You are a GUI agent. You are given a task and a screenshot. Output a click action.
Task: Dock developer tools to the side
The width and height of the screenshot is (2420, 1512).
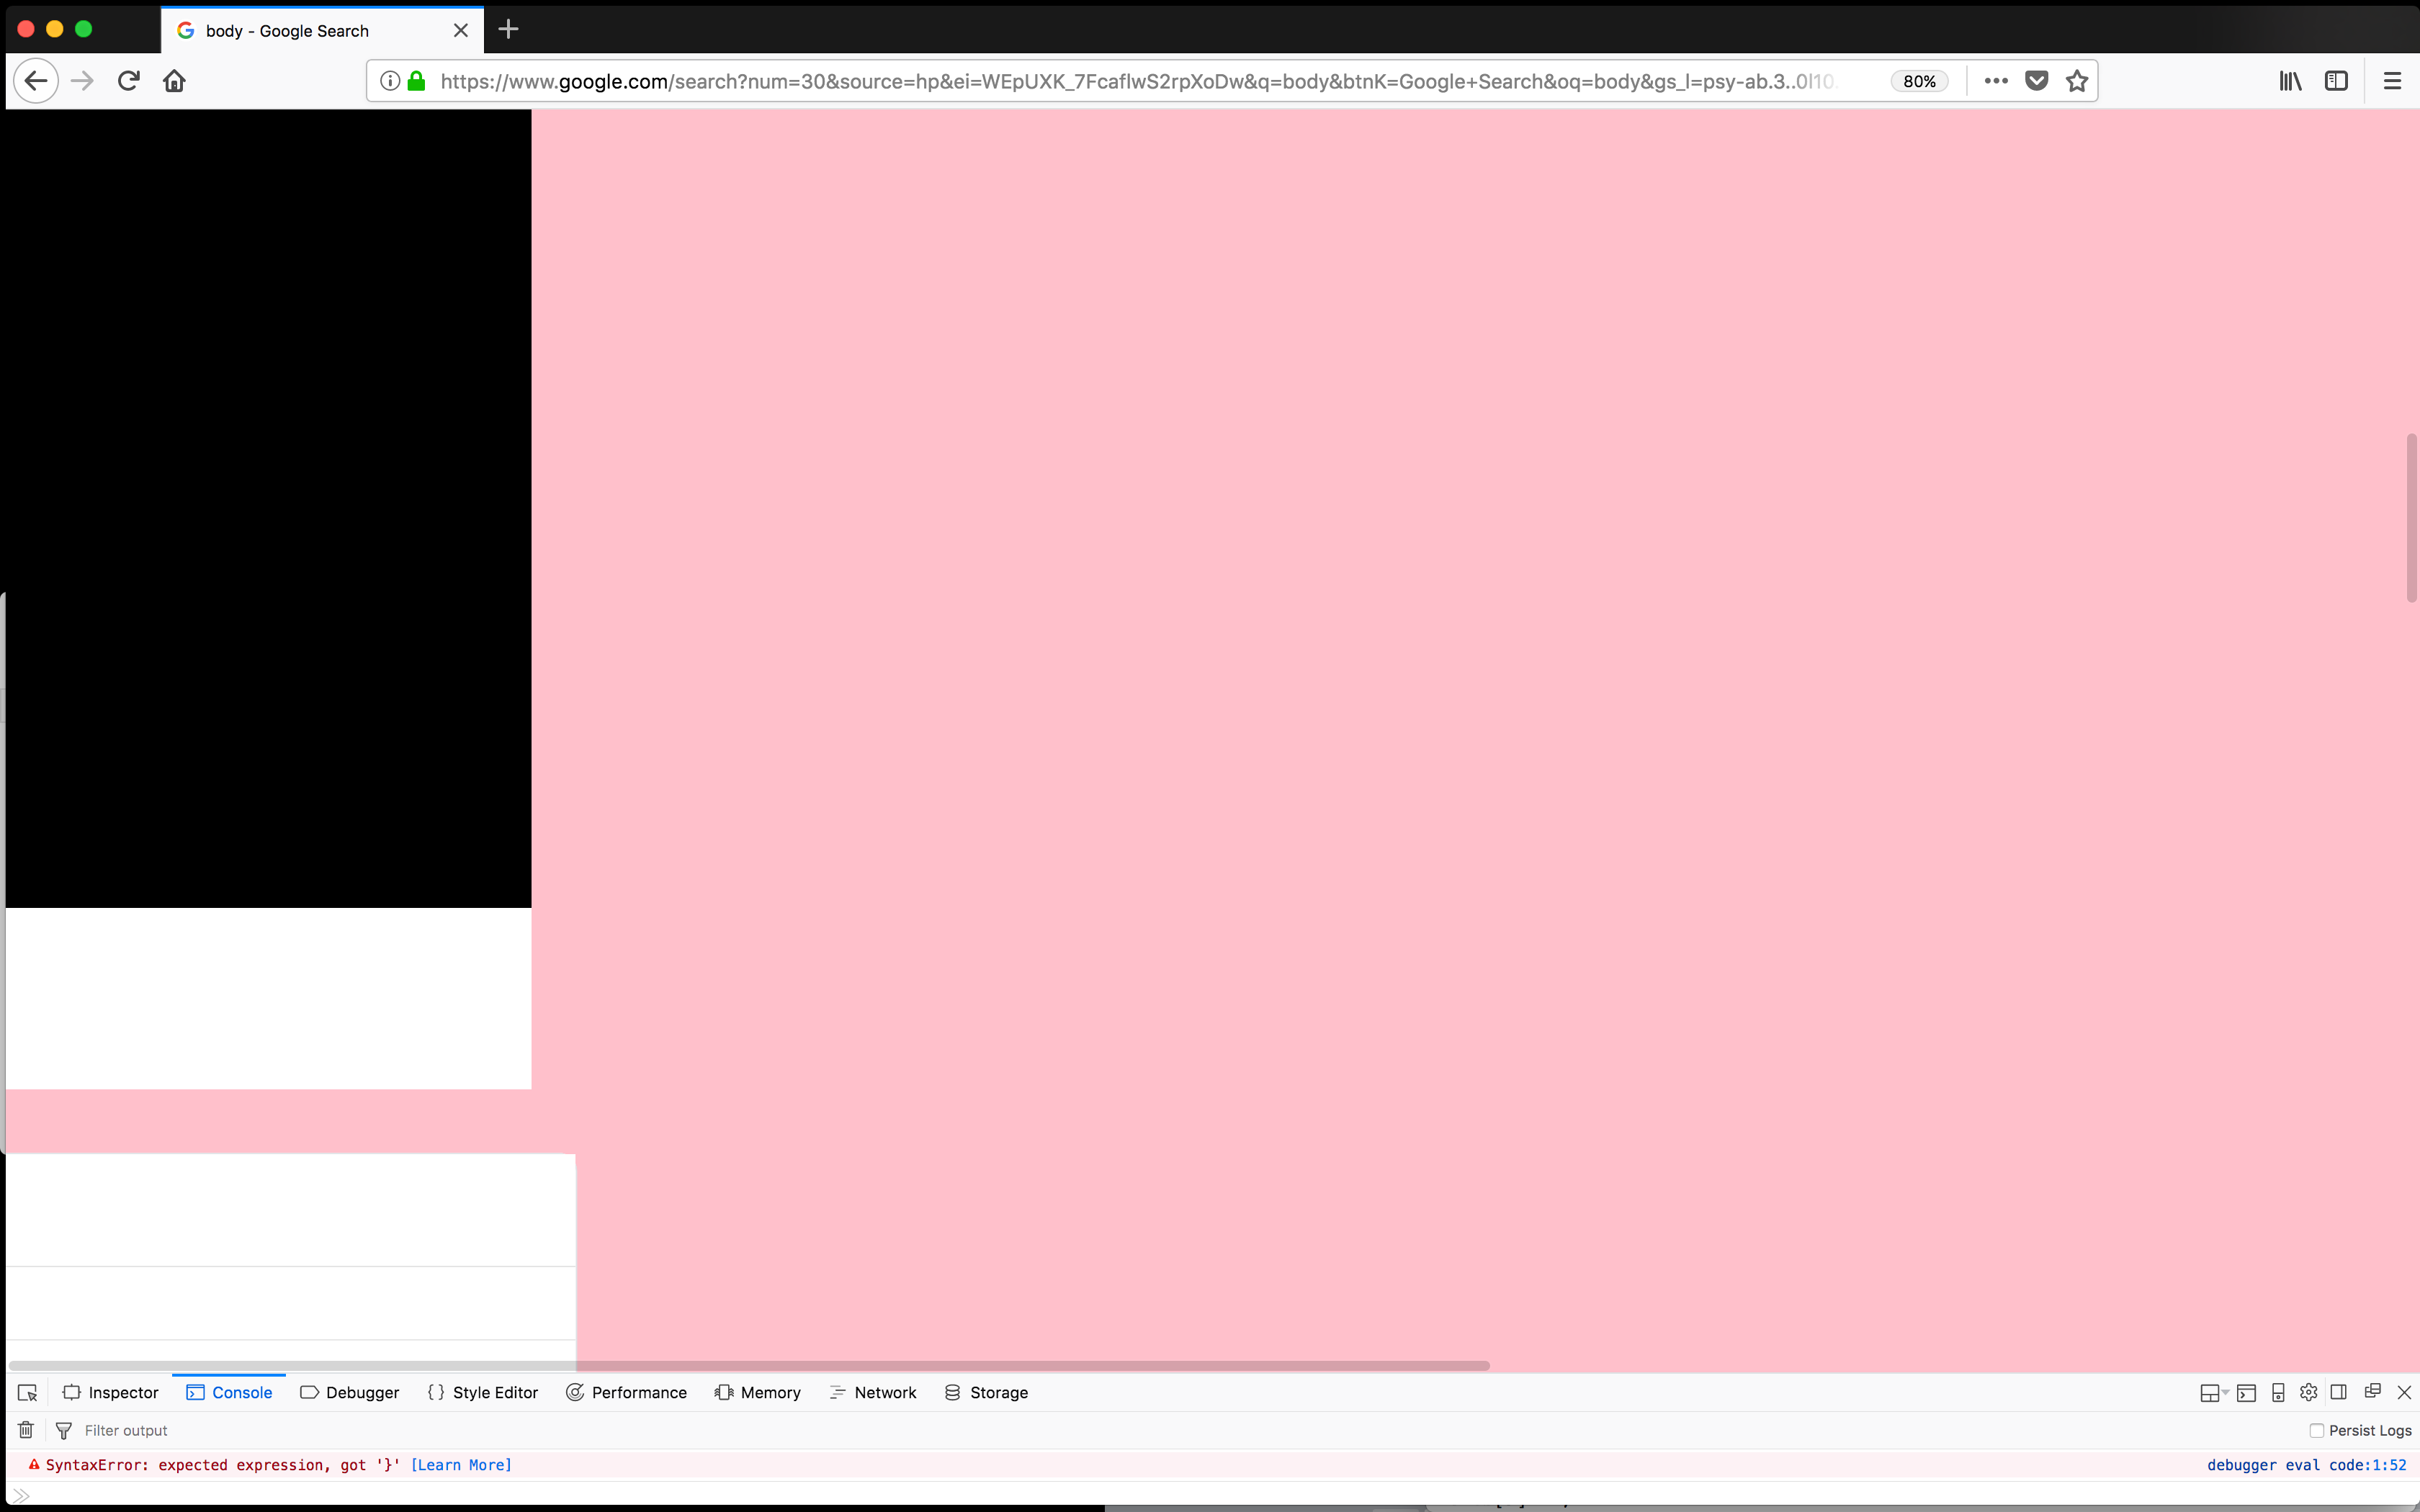click(2338, 1392)
